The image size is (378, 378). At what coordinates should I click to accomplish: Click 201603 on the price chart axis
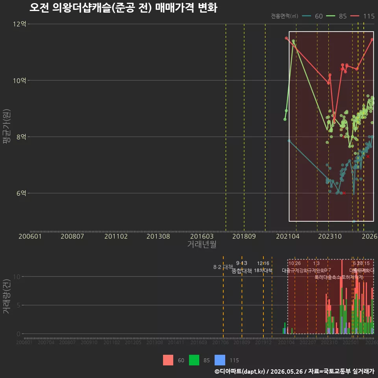coord(202,236)
